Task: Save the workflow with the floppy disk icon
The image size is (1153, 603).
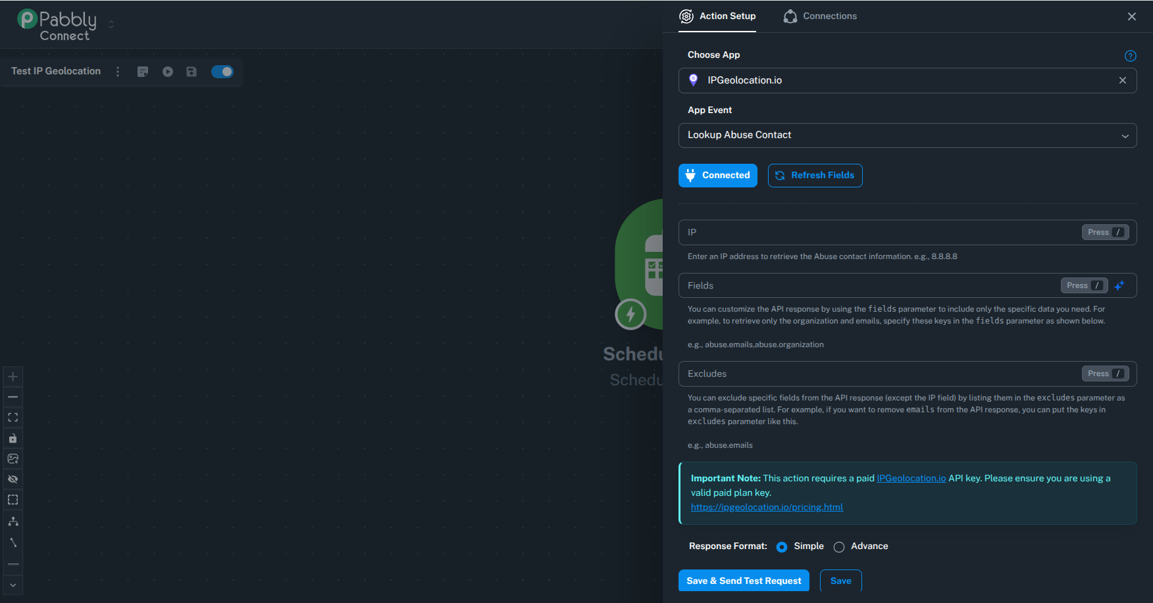Action: tap(192, 72)
